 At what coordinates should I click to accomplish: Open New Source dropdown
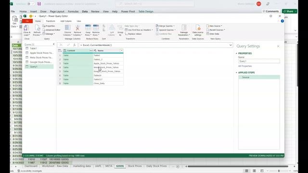coord(214,26)
